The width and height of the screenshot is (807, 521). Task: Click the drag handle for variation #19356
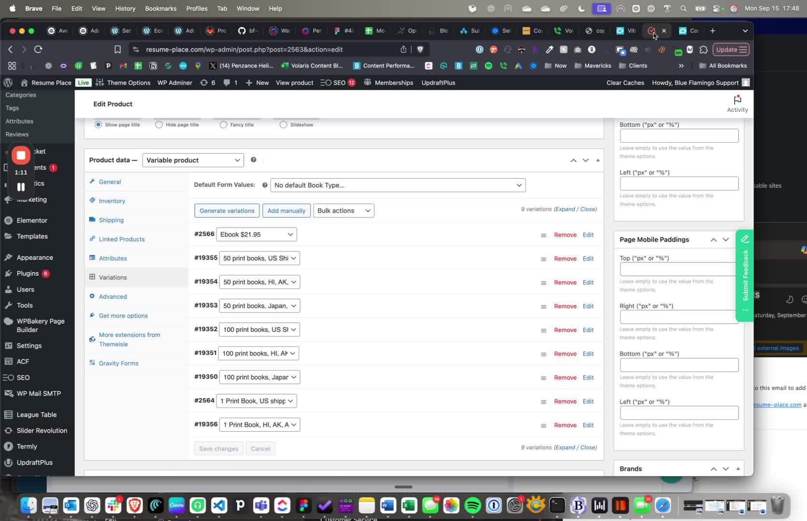click(x=543, y=426)
